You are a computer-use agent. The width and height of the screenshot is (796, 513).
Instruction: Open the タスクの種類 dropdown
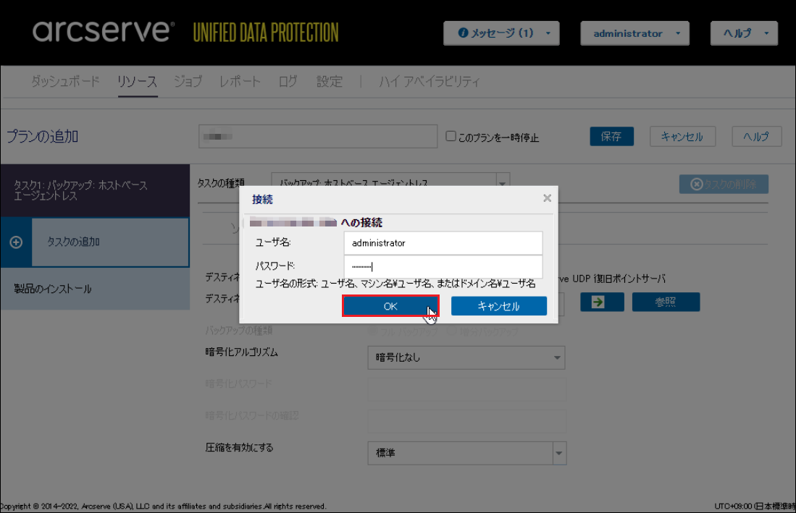pos(390,184)
